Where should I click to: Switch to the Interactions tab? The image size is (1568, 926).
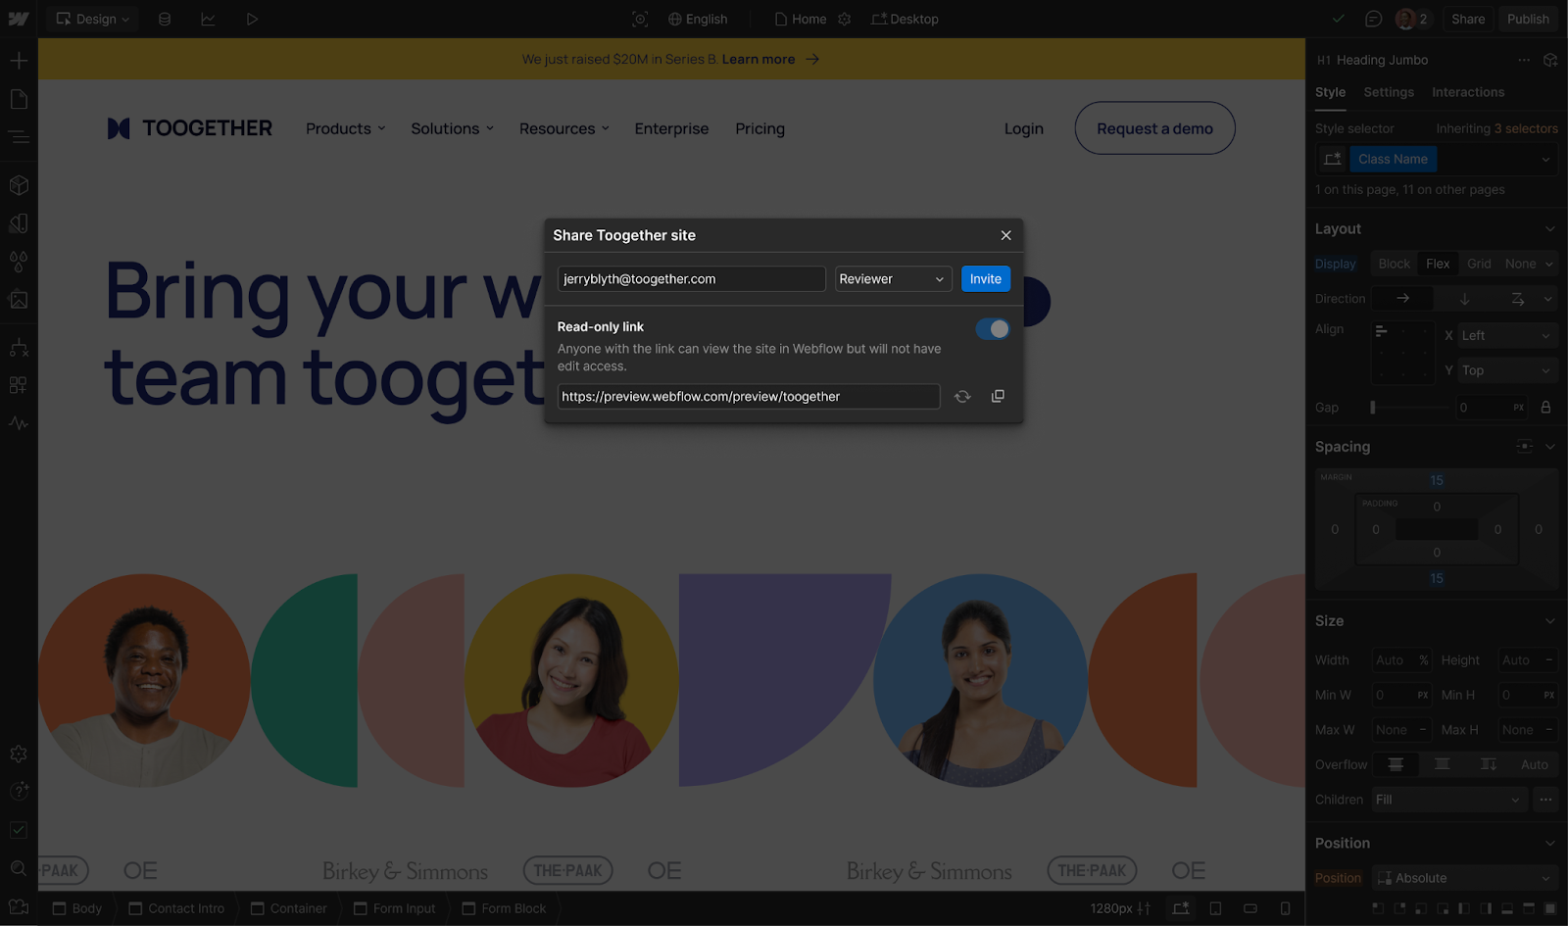(x=1467, y=92)
